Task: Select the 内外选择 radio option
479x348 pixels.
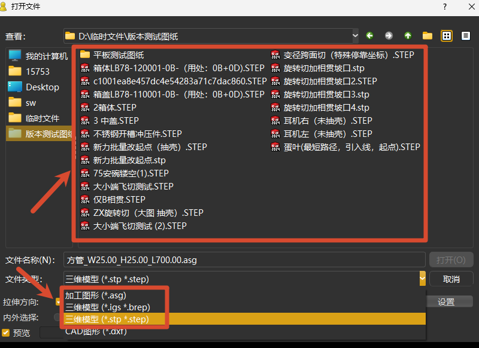Action: tap(57, 317)
